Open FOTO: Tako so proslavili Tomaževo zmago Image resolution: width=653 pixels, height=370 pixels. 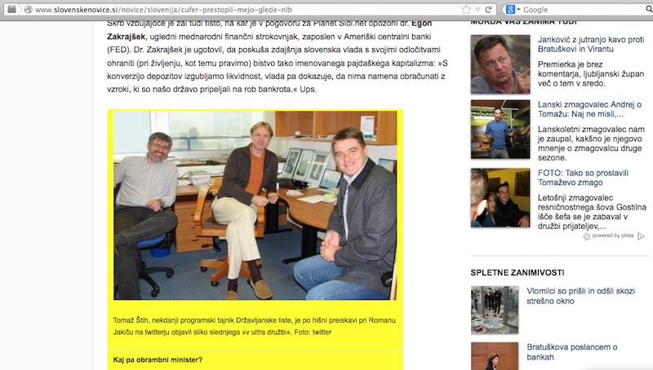click(x=583, y=178)
